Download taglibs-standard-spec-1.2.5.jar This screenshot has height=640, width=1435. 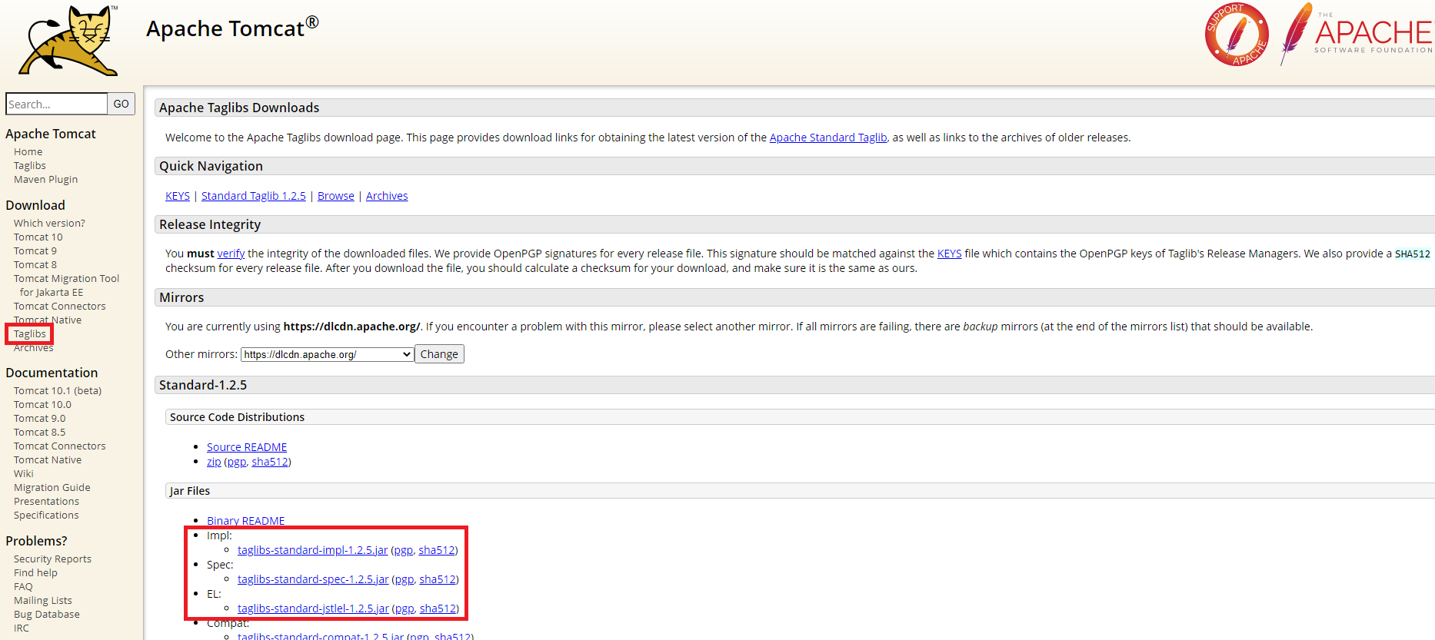(x=313, y=579)
